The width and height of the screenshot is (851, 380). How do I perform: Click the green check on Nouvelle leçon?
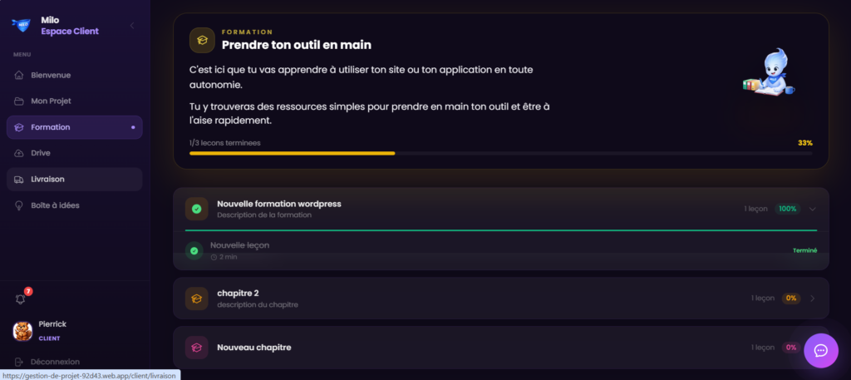pyautogui.click(x=194, y=250)
